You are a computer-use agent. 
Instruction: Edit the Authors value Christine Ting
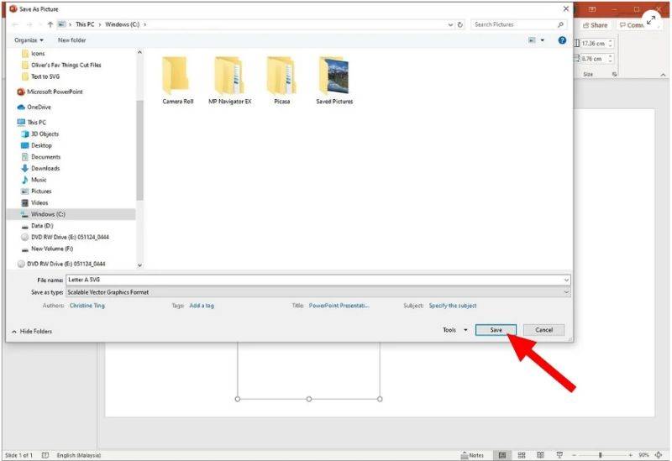87,306
